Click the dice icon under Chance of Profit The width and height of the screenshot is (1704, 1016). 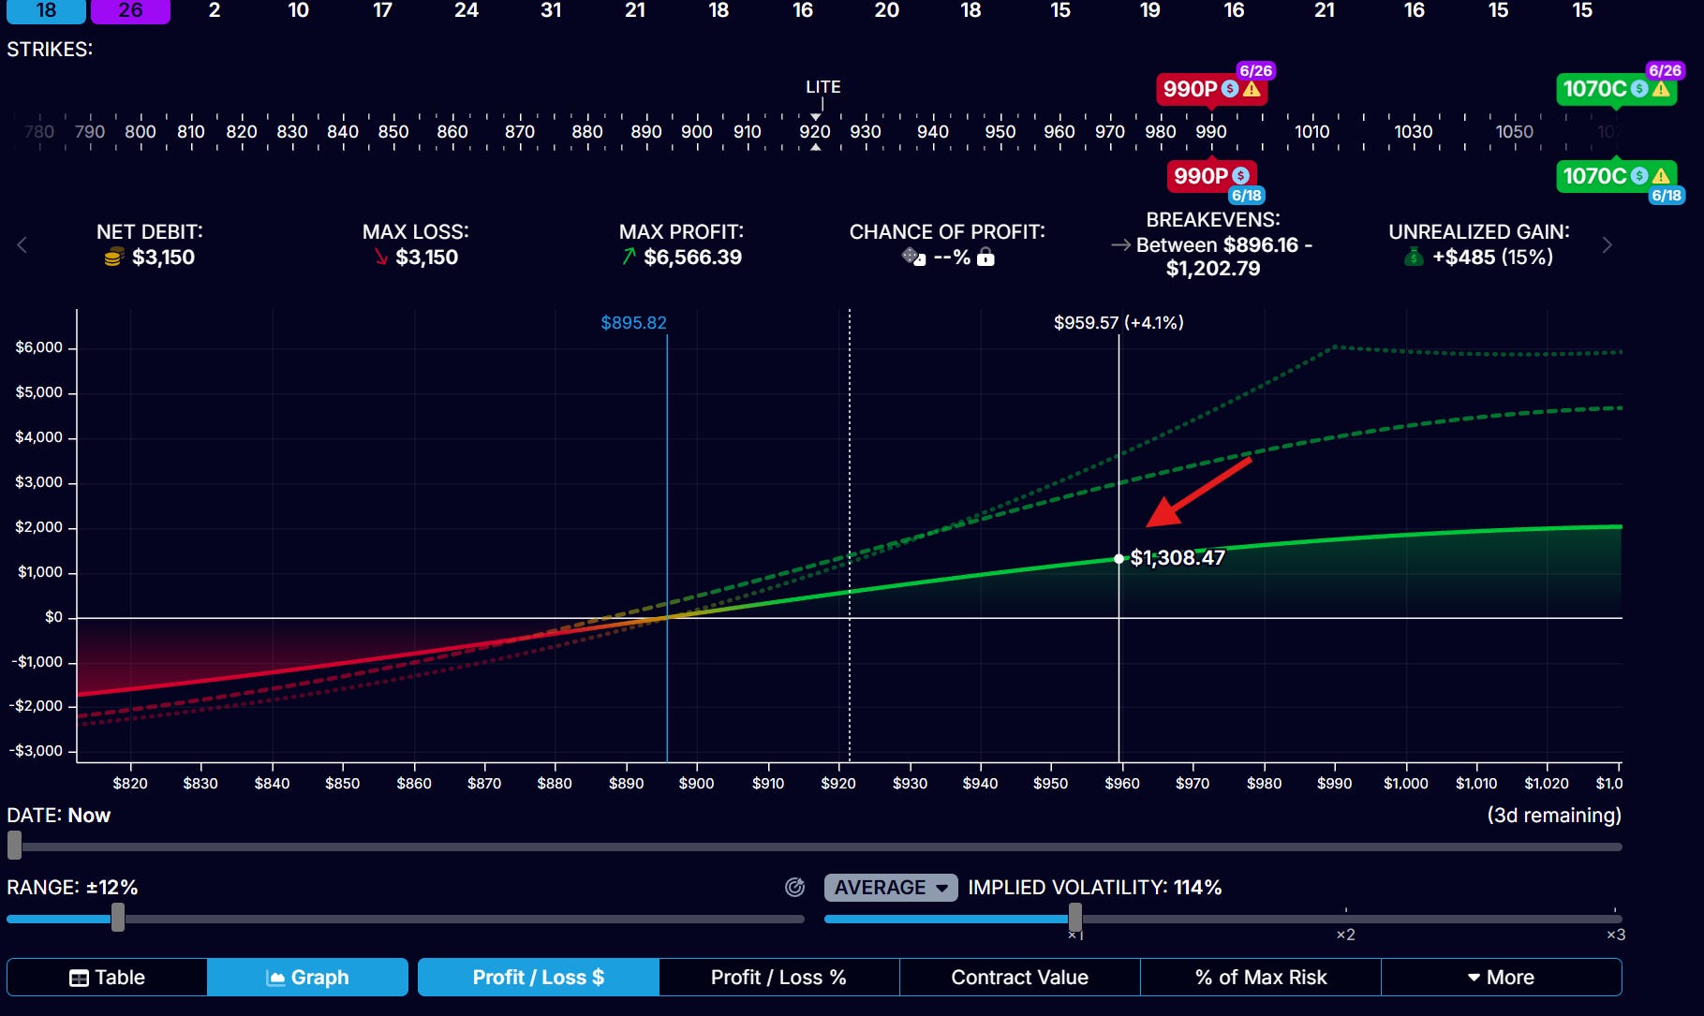[913, 257]
